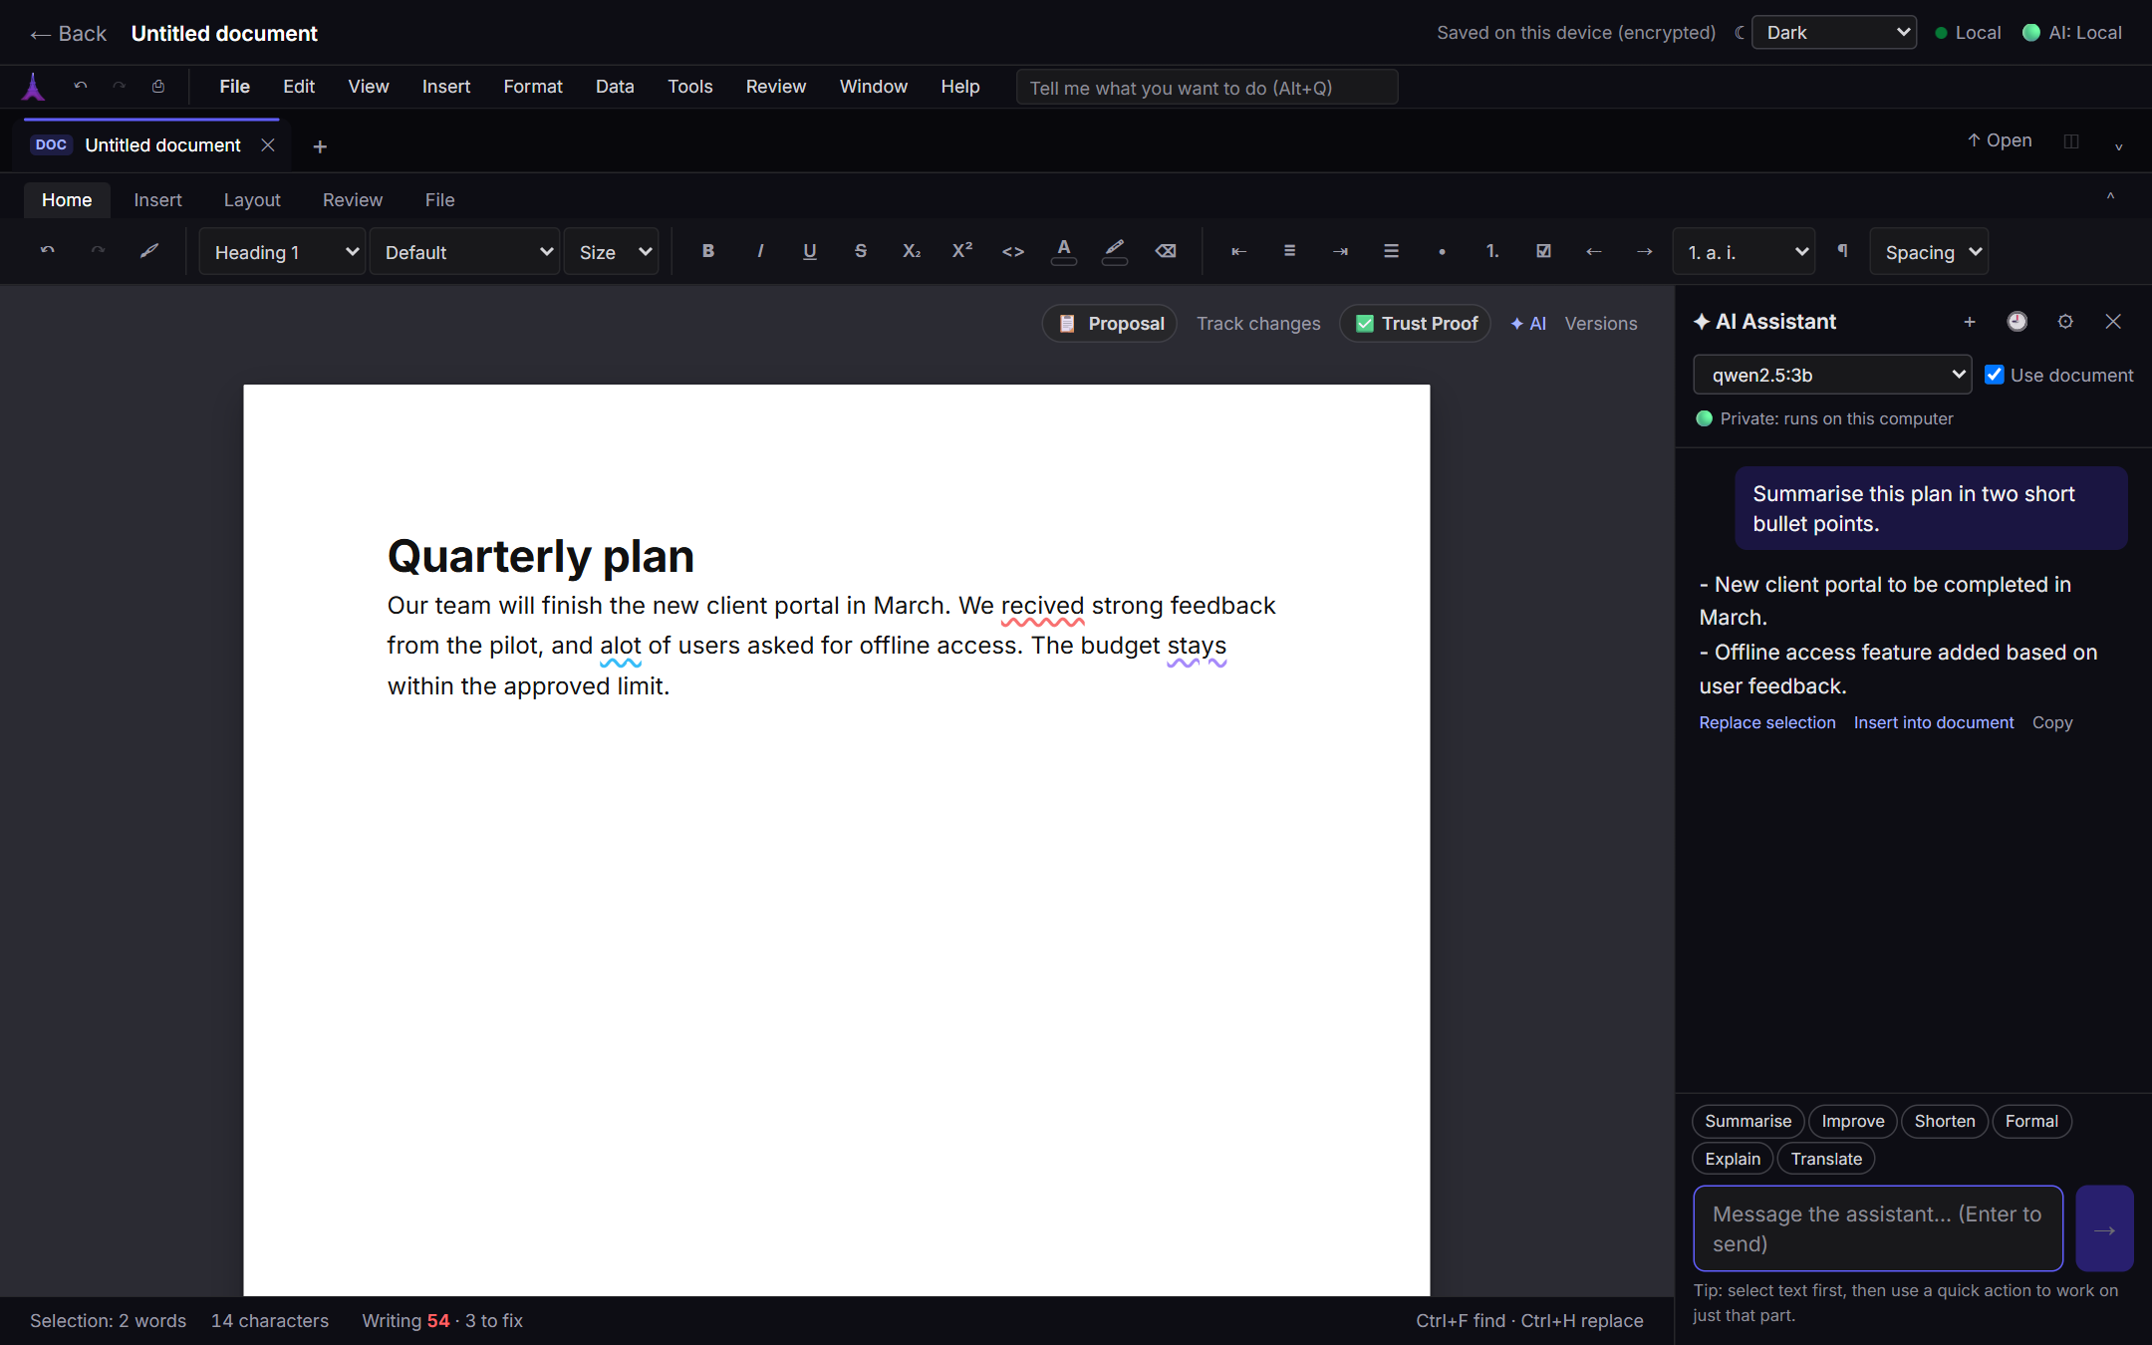Screen dimensions: 2152x1345
Task: Change the Dark theme dropdown
Action: pyautogui.click(x=1834, y=32)
